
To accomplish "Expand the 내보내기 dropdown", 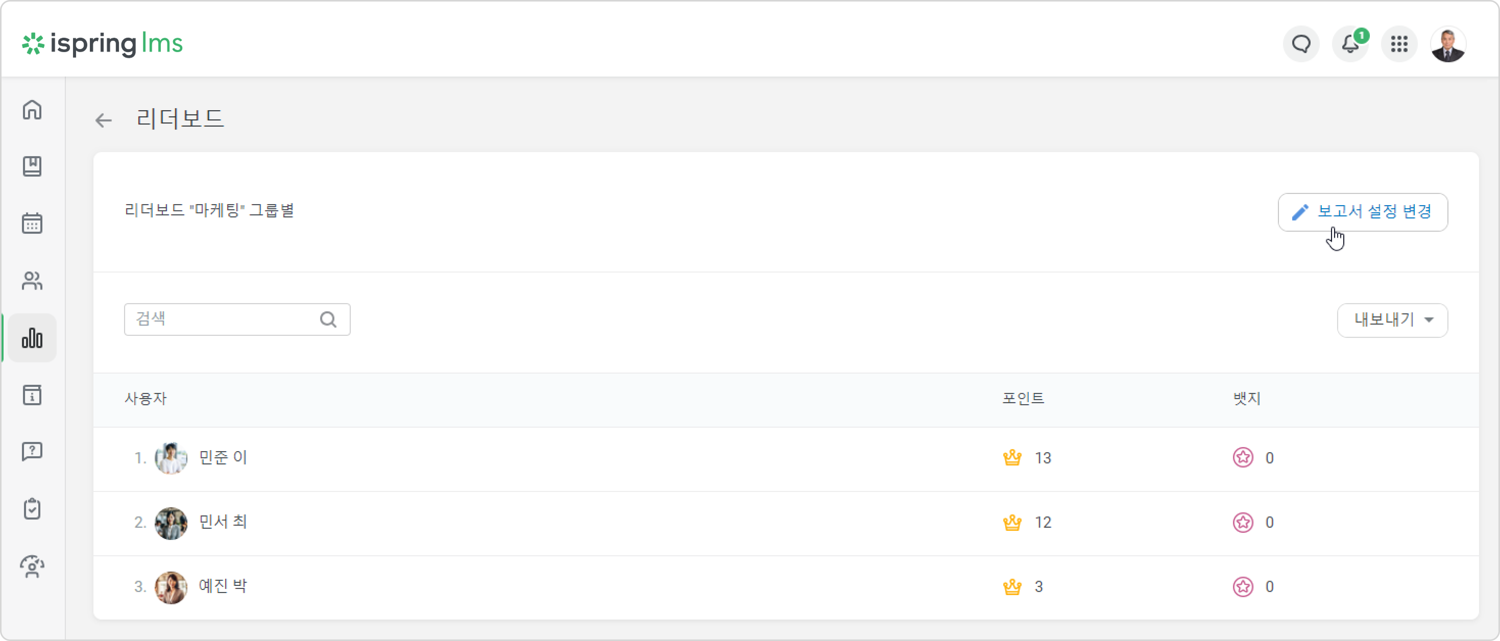I will click(x=1392, y=320).
